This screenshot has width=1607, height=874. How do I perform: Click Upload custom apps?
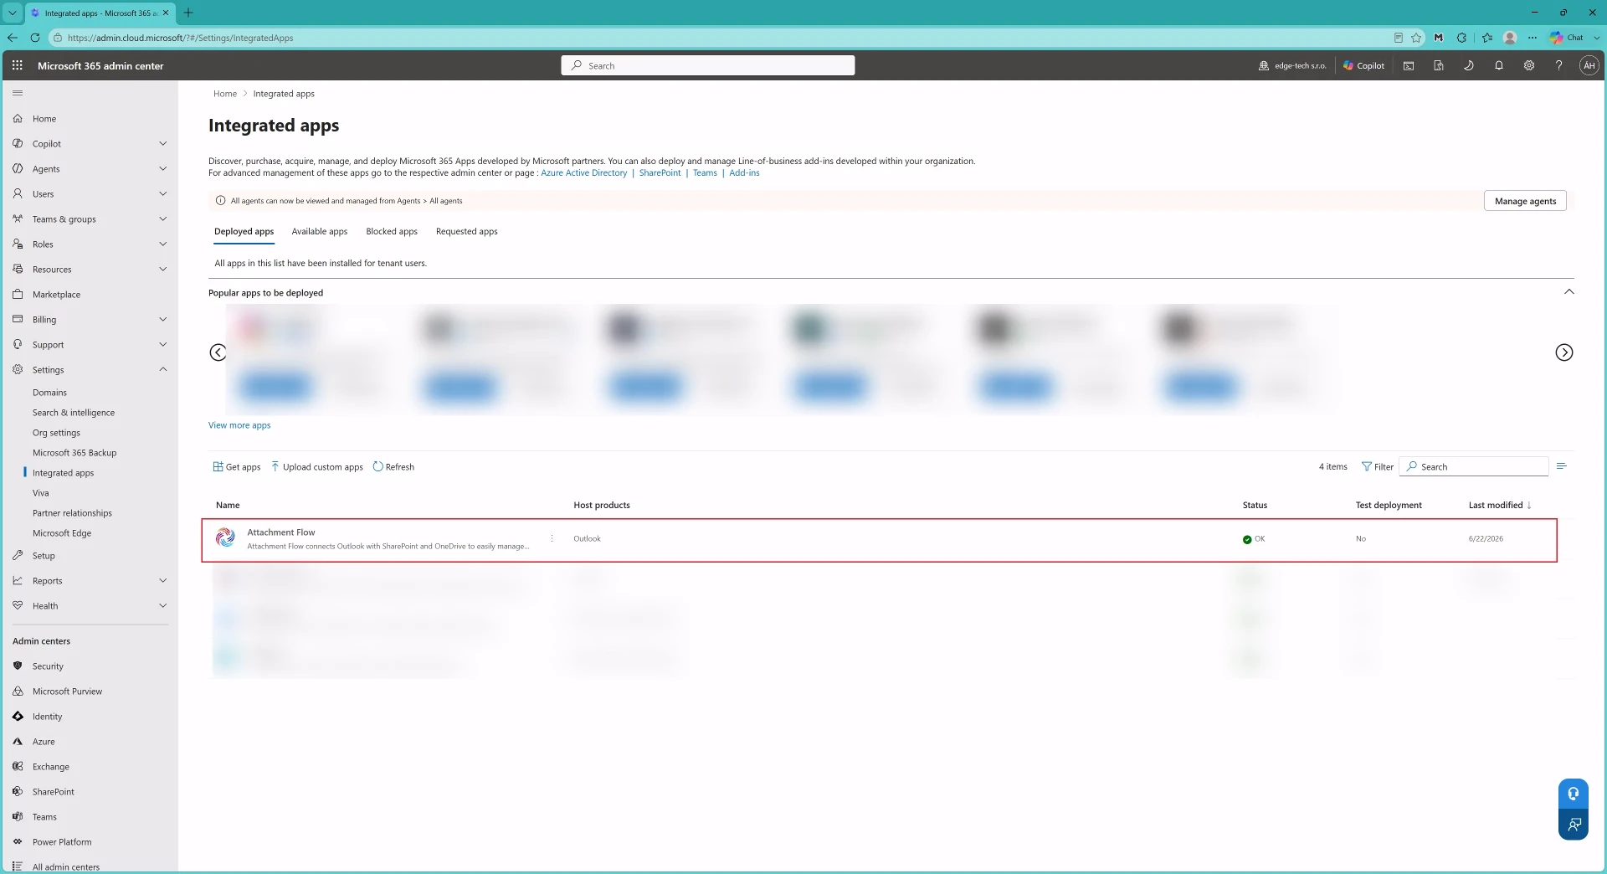(x=317, y=467)
